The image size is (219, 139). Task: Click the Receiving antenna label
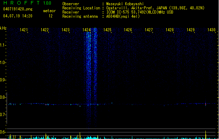(x=80, y=16)
